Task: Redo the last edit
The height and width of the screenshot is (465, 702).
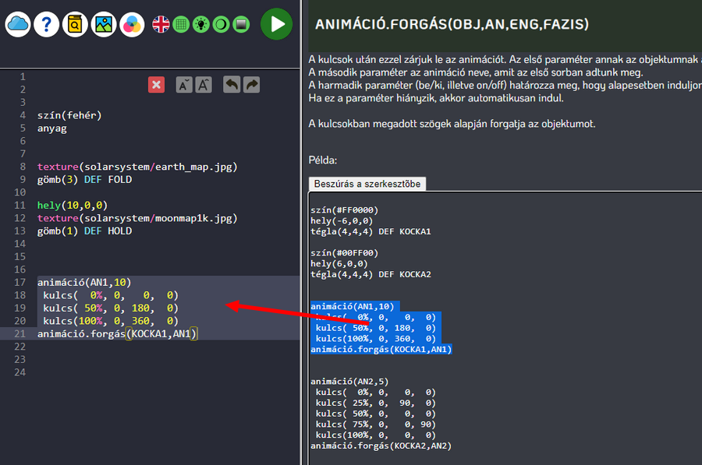Action: (x=251, y=85)
